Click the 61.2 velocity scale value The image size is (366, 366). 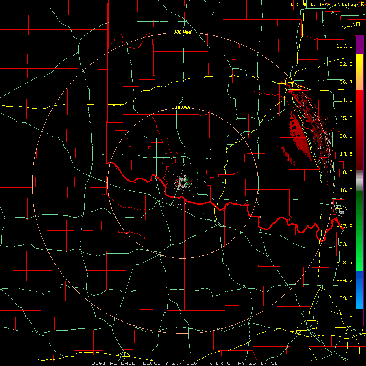pyautogui.click(x=346, y=100)
